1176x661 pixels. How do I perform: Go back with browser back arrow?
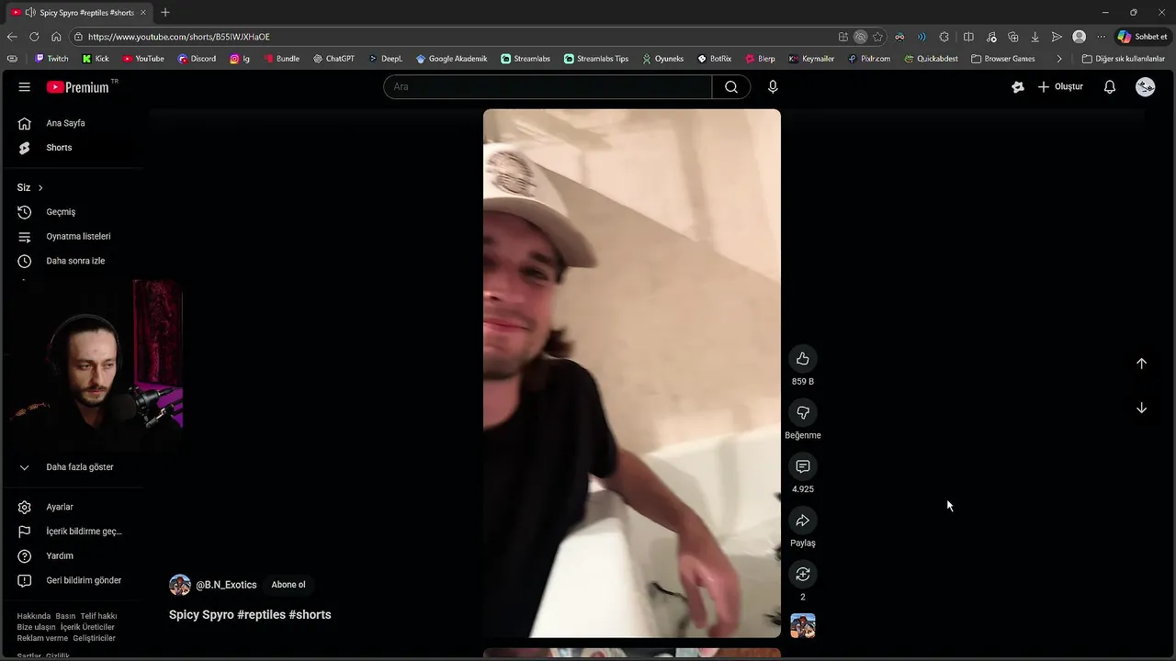[12, 37]
